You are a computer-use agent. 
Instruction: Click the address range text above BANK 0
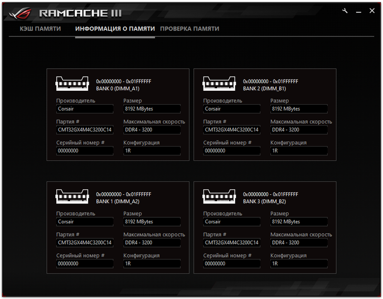pyautogui.click(x=124, y=81)
